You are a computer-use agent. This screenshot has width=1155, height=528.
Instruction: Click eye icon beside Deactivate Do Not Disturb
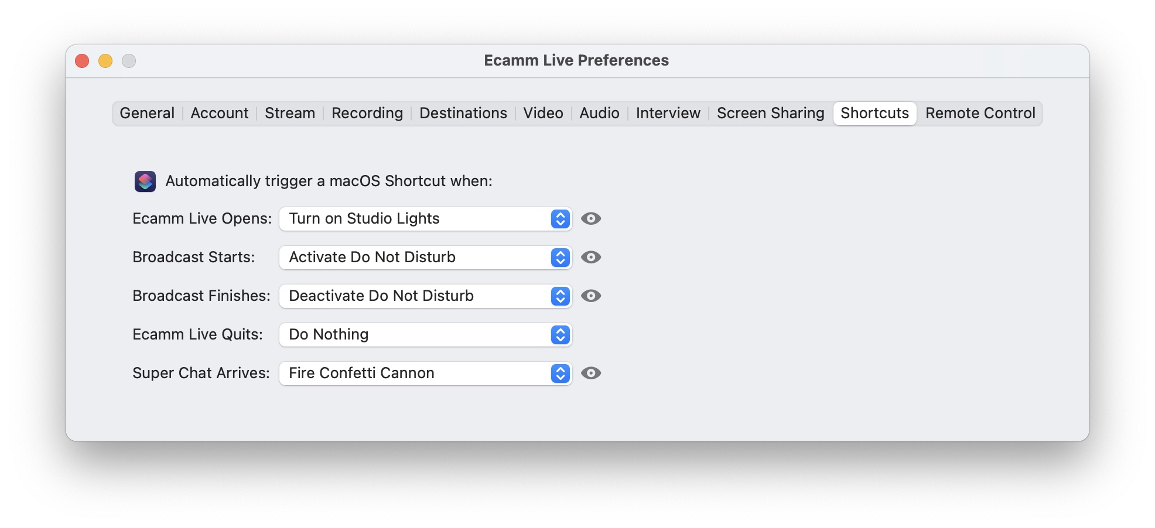click(591, 296)
